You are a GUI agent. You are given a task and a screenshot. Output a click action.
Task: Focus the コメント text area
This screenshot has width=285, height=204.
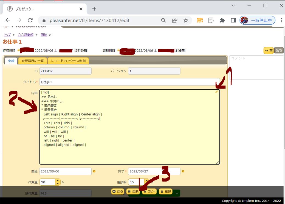tap(256, 67)
